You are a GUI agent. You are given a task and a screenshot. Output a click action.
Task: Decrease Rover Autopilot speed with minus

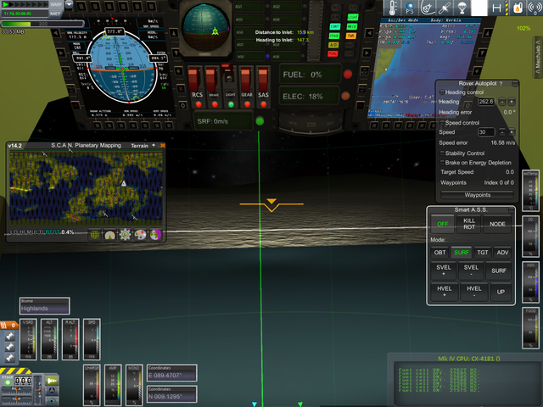(502, 132)
